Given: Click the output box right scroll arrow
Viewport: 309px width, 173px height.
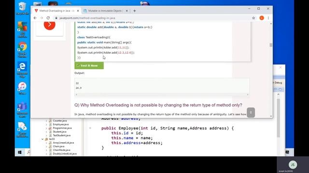Looking at the screenshot, I should (248, 95).
